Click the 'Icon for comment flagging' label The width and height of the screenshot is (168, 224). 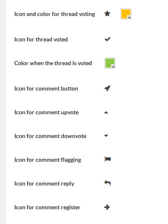point(48,160)
